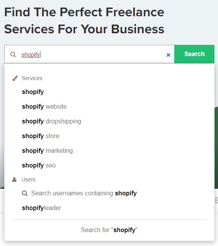Search usernames containing shopify
Screen dimensions: 218x246
84,193
